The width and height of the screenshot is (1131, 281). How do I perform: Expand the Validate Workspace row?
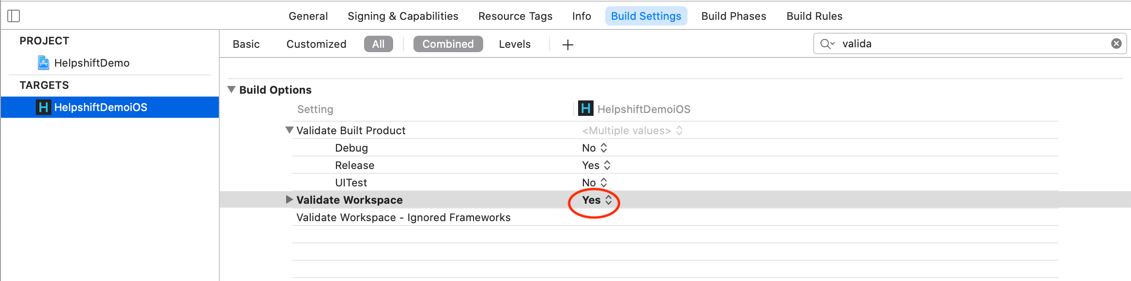(290, 200)
